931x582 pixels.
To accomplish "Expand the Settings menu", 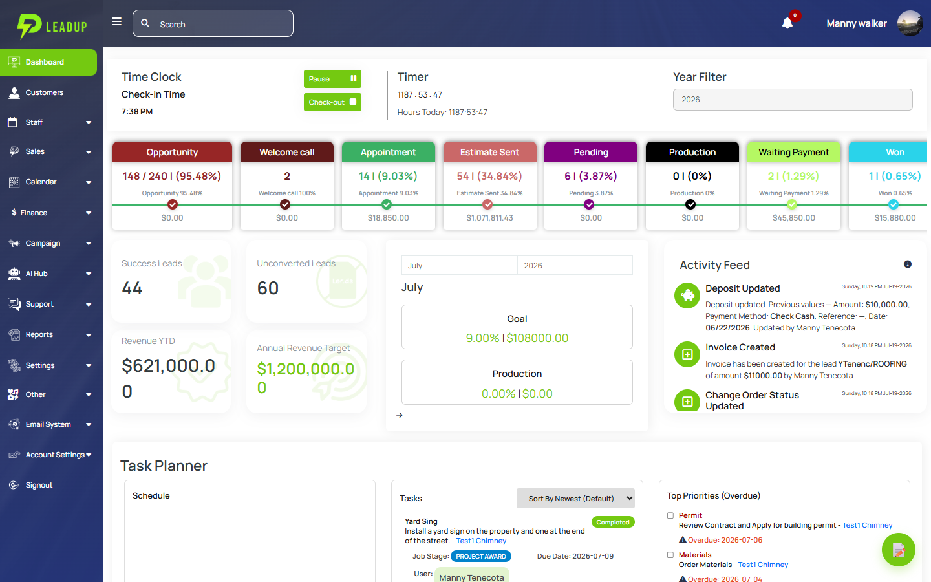I will (49, 365).
